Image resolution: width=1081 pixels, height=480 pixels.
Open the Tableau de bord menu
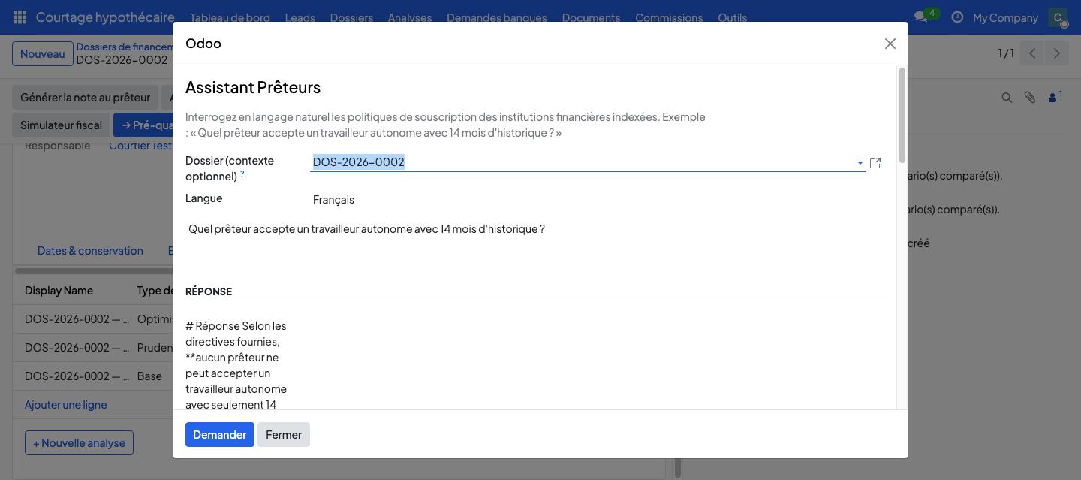[x=230, y=17]
